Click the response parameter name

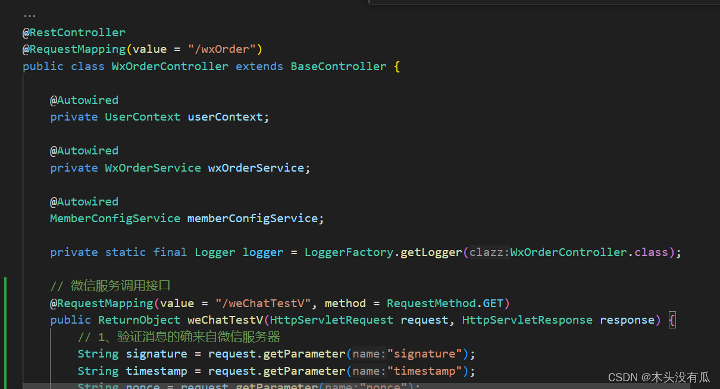point(627,320)
